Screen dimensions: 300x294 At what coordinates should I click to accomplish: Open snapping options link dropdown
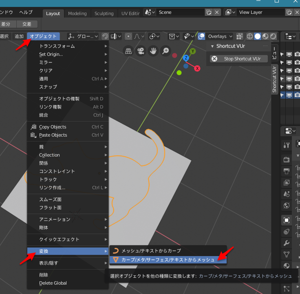tap(154, 36)
